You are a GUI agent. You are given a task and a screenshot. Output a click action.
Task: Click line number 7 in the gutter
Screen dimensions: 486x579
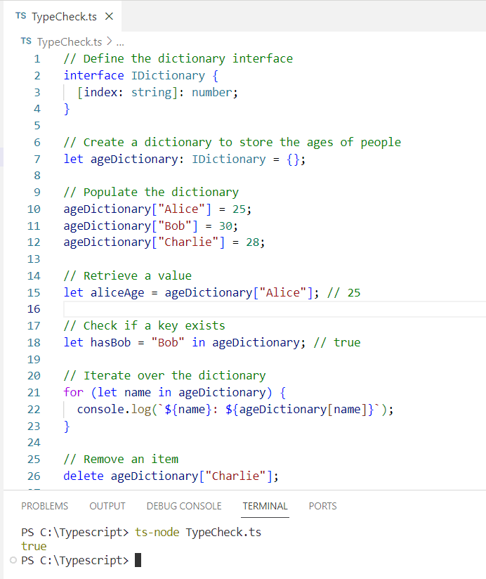click(x=37, y=159)
